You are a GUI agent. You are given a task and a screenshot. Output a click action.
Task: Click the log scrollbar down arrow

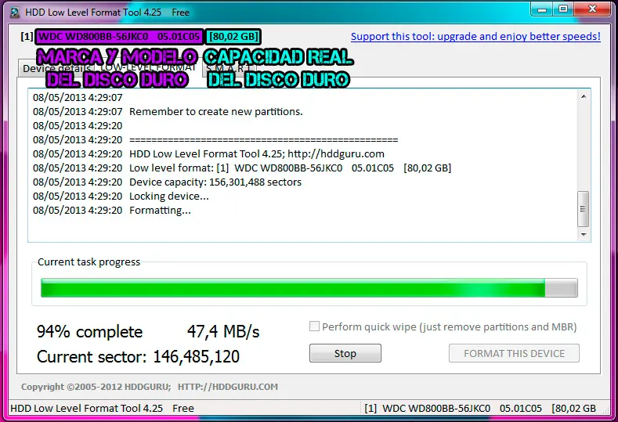(584, 234)
